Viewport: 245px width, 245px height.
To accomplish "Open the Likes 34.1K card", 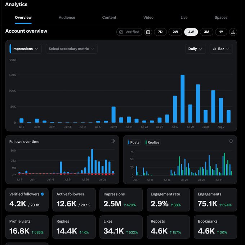I will pos(121,227).
